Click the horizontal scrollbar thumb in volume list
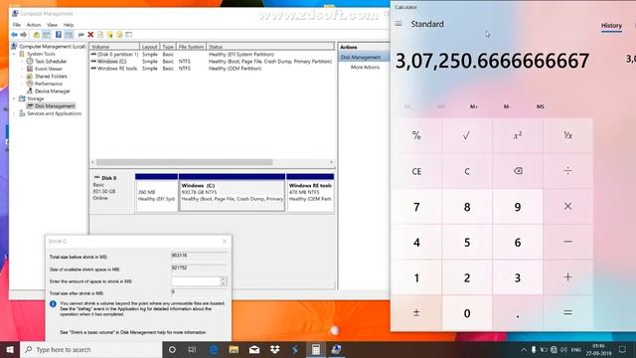 pyautogui.click(x=185, y=162)
